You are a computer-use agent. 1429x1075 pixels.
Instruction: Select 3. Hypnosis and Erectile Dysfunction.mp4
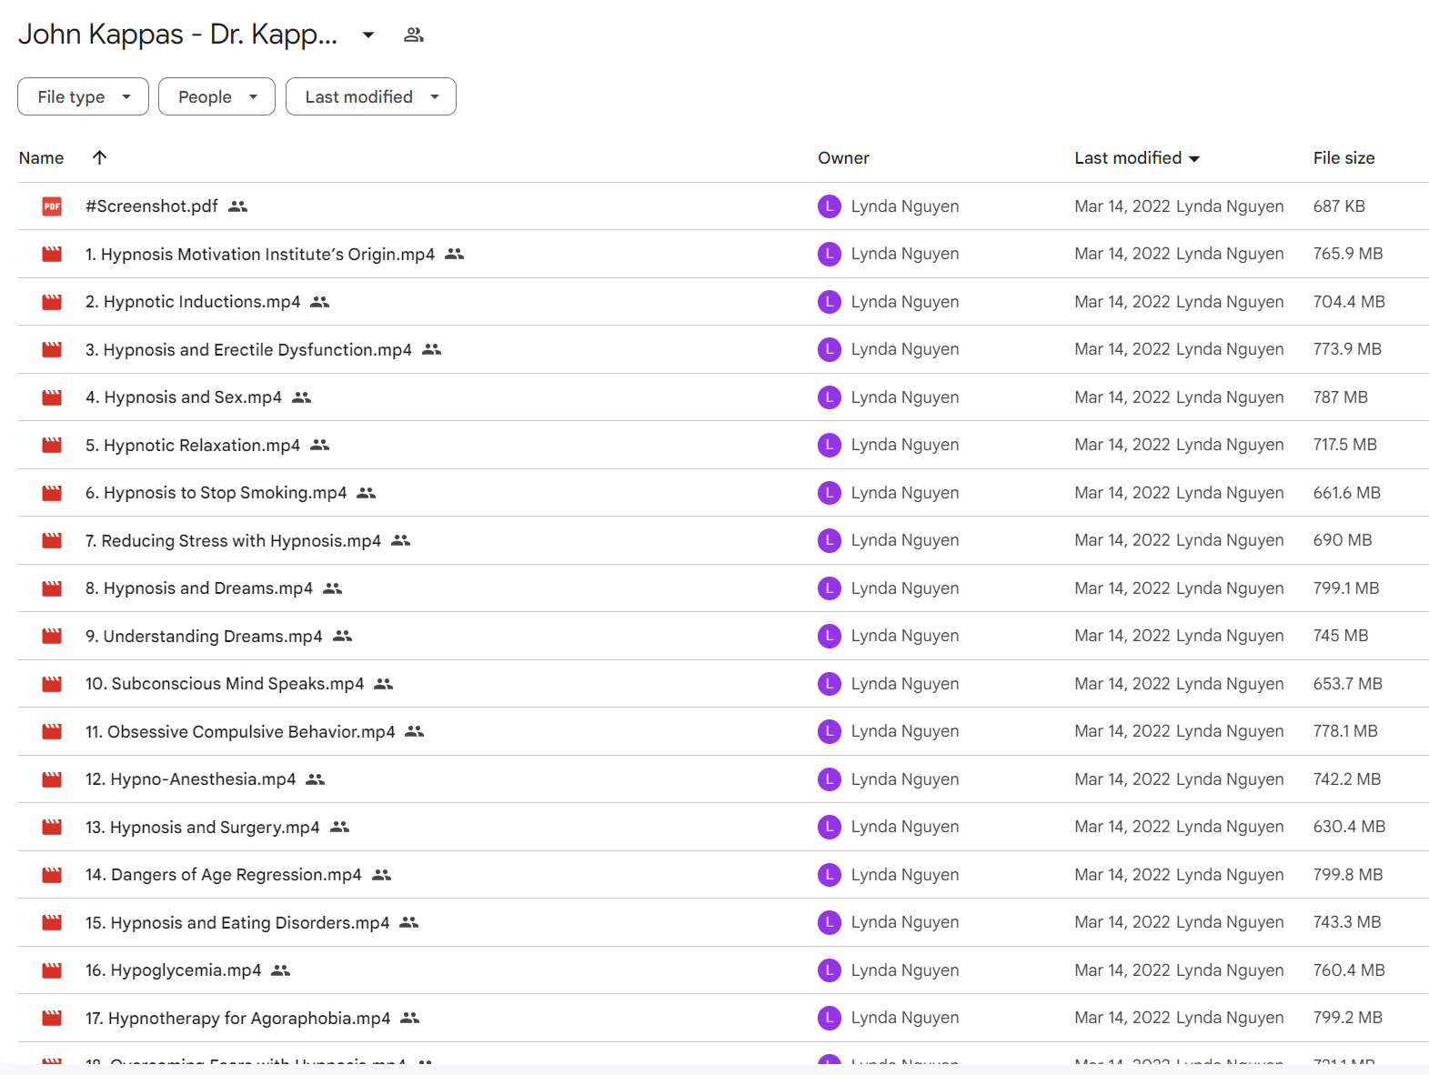click(248, 349)
